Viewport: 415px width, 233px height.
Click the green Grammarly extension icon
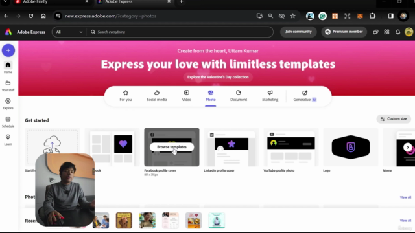click(x=322, y=16)
